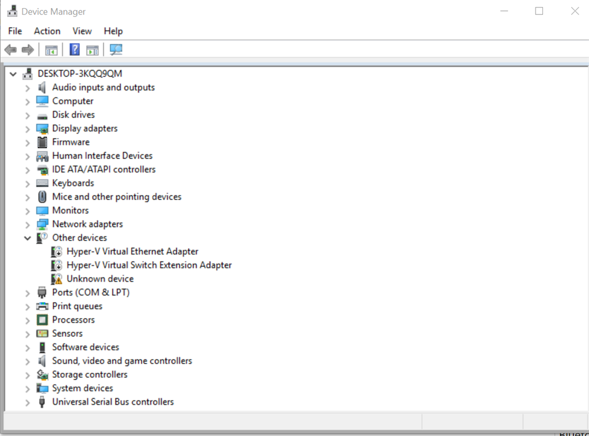Click the Universal Serial Bus controllers icon

click(x=42, y=402)
